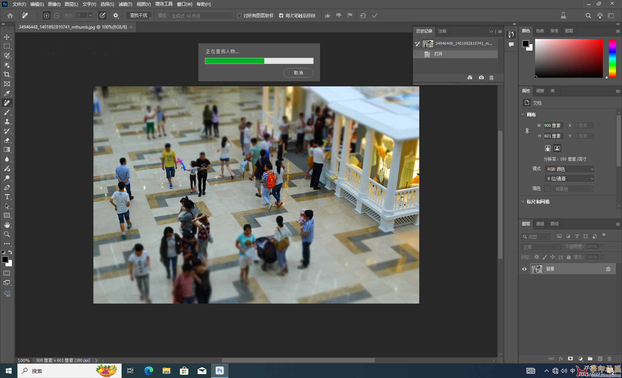Click the Home icon in options bar
The width and height of the screenshot is (622, 378).
tap(10, 16)
